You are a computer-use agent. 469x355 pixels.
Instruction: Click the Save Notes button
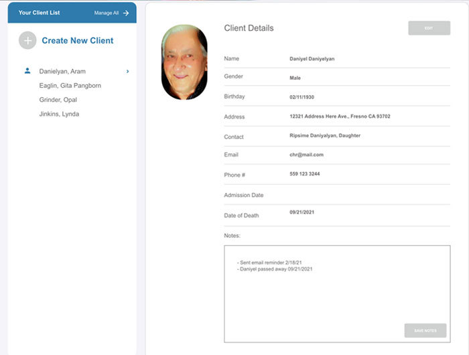click(x=425, y=330)
